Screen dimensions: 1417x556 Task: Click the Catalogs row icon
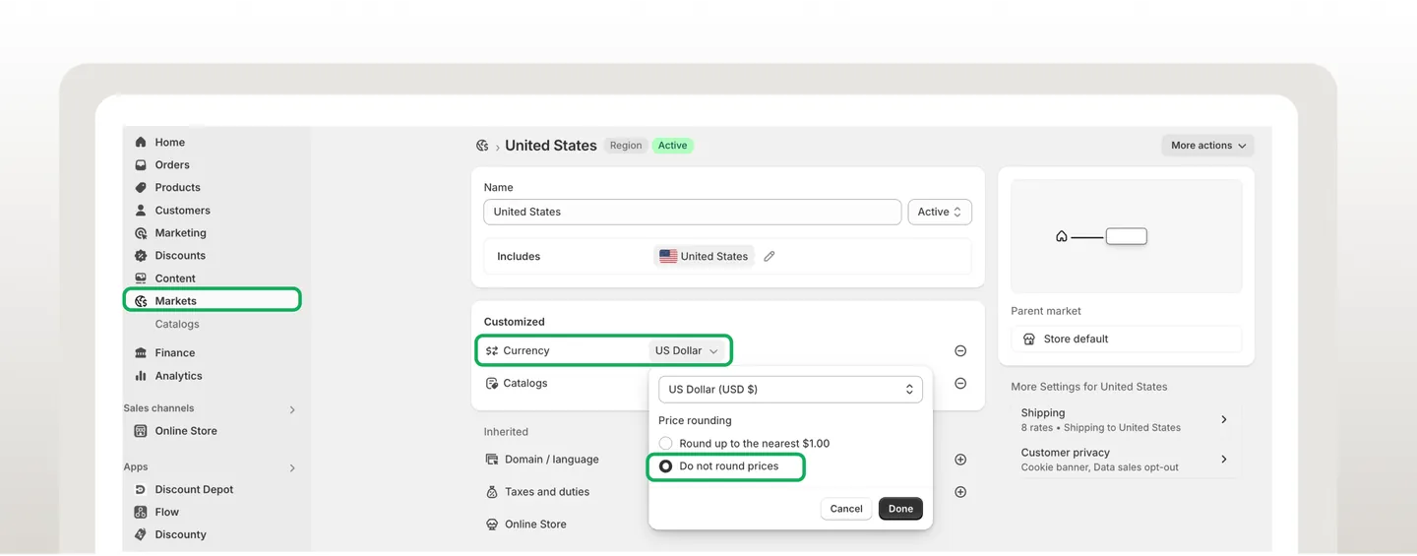(492, 384)
